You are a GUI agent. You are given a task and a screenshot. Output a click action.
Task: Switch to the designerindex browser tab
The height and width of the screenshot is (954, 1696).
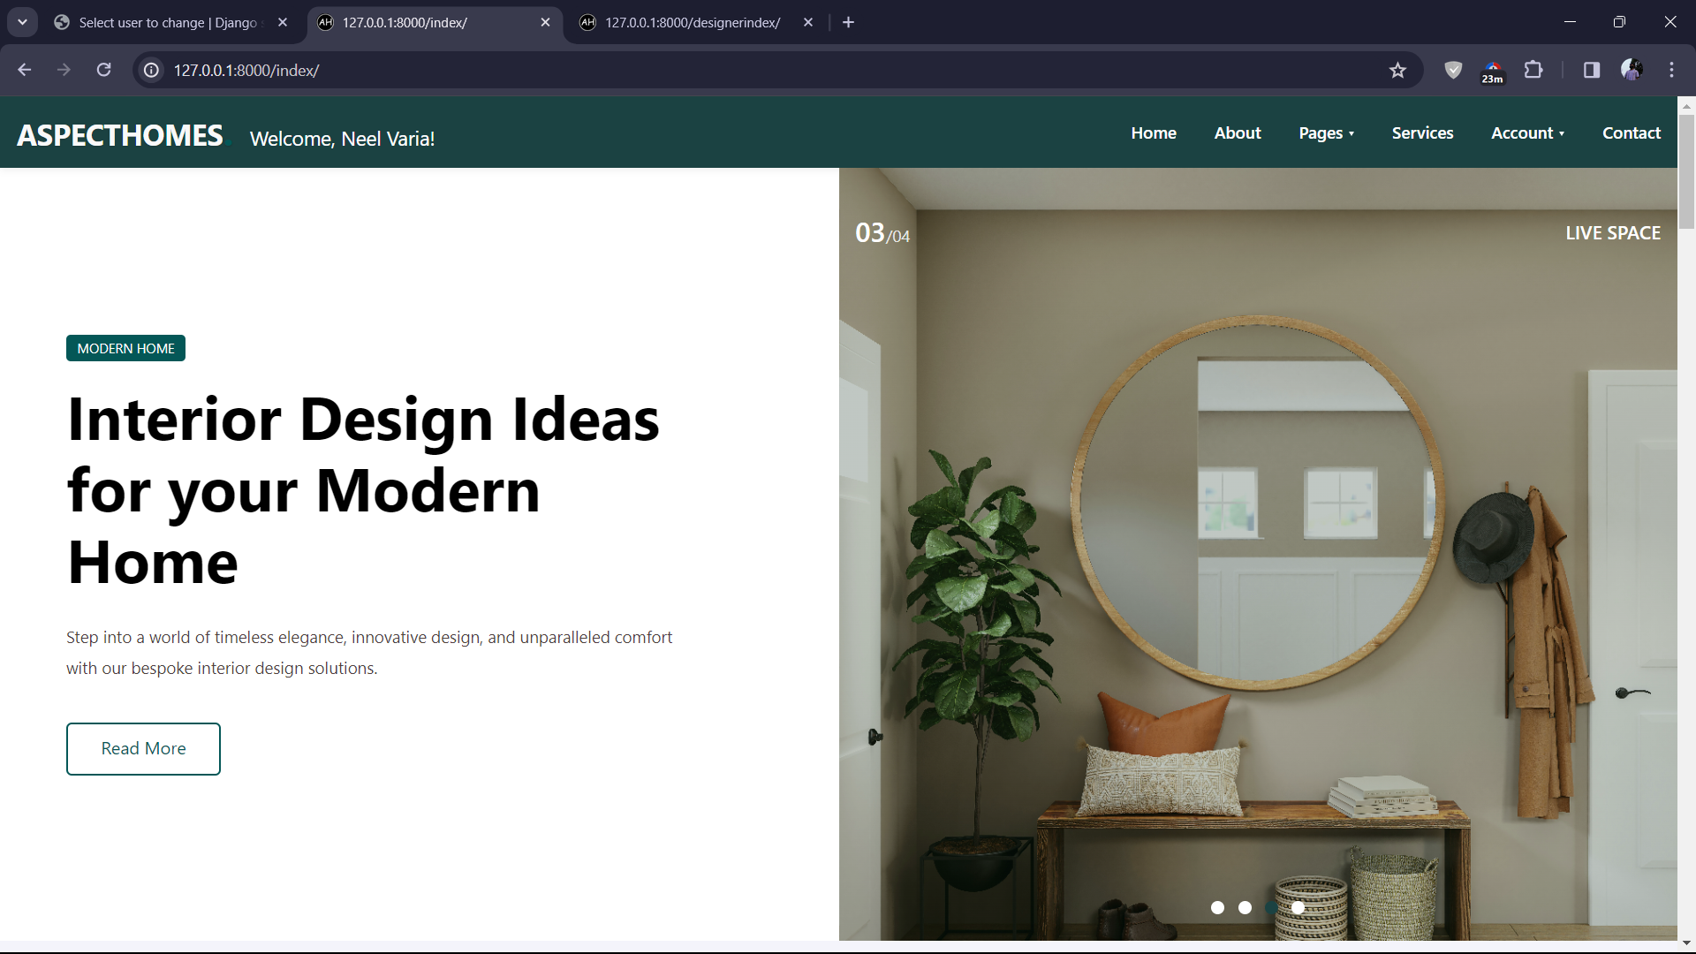(x=693, y=23)
